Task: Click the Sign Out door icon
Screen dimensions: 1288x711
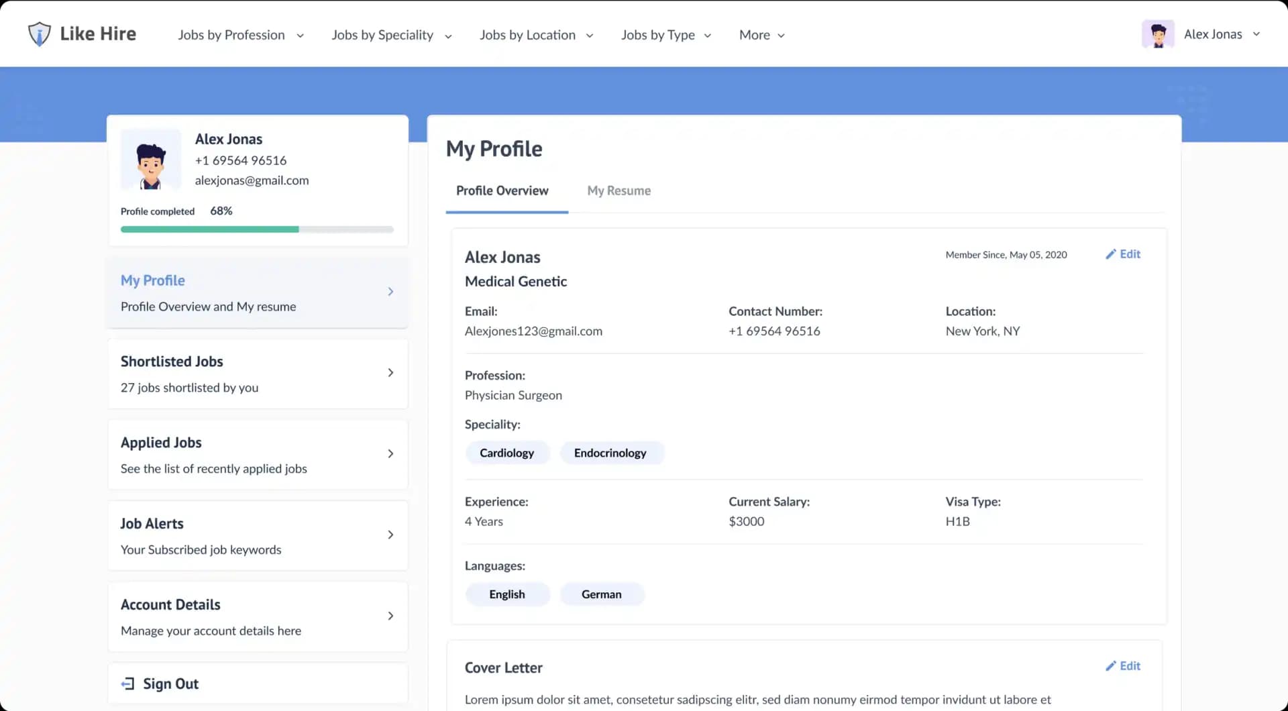Action: [127, 683]
